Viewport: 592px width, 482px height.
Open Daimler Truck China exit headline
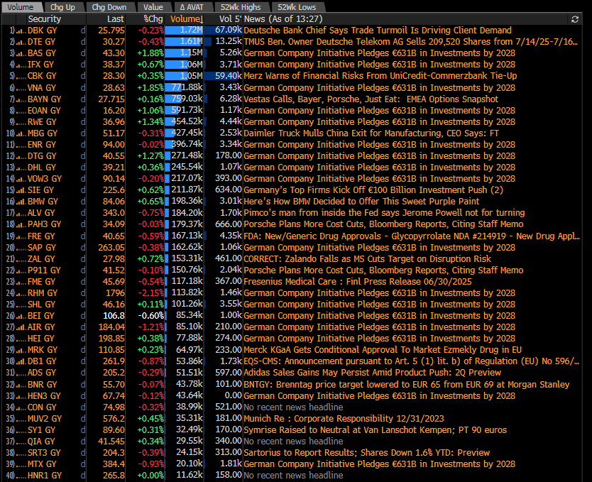(x=371, y=133)
